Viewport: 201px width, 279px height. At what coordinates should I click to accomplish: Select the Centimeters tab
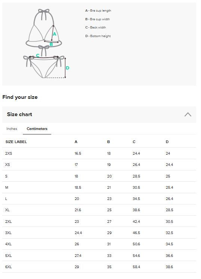click(37, 129)
